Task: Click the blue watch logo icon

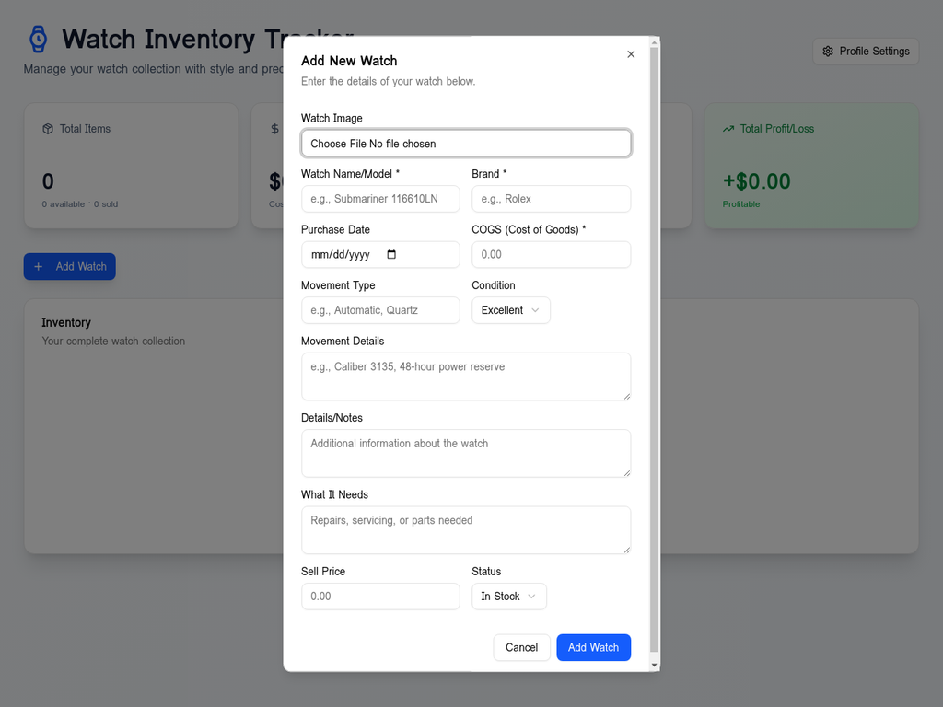Action: pyautogui.click(x=39, y=39)
